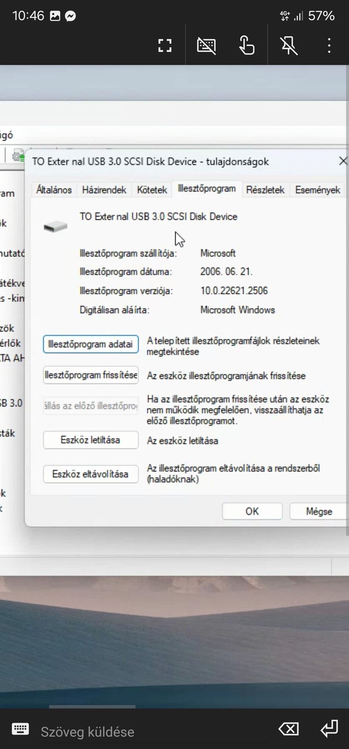Tap the fullscreen icon in the top bar

165,45
